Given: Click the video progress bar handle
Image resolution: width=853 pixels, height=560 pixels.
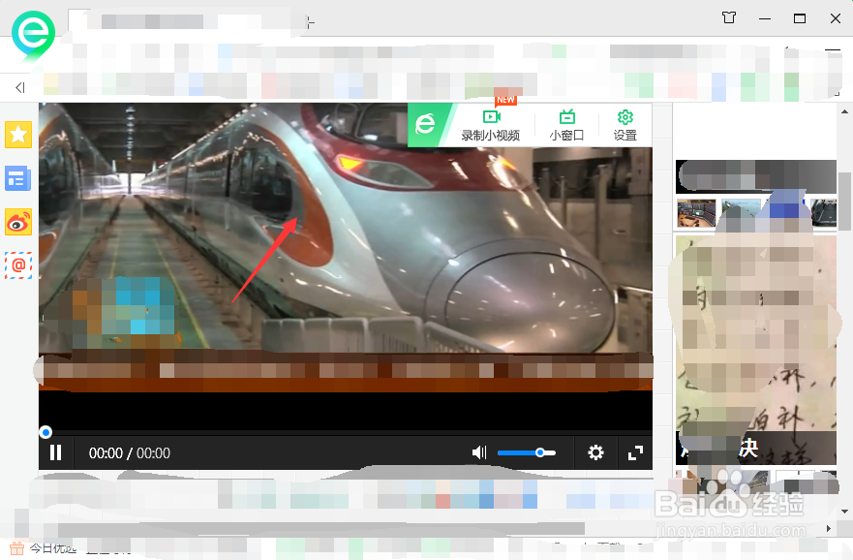Looking at the screenshot, I should click(x=46, y=433).
